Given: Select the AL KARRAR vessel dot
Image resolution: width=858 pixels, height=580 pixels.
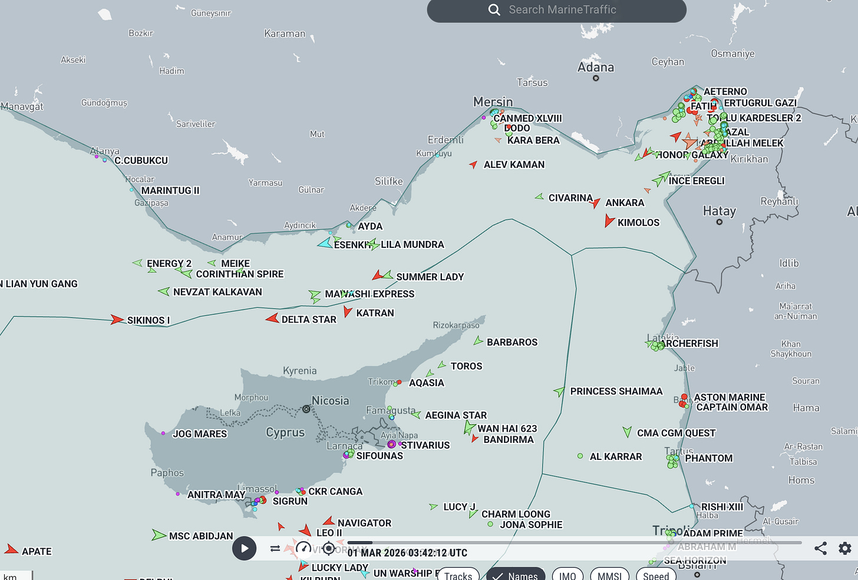Looking at the screenshot, I should coord(580,456).
